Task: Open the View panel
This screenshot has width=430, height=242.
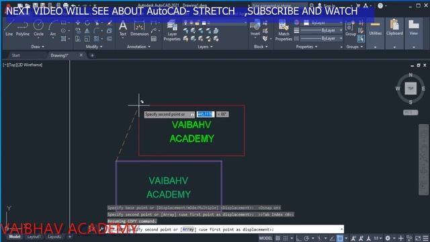Action: pyautogui.click(x=414, y=33)
